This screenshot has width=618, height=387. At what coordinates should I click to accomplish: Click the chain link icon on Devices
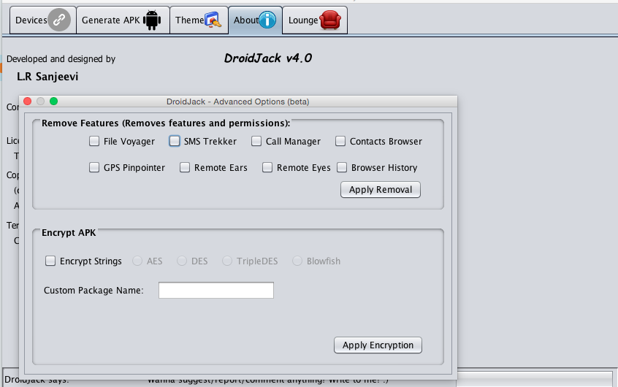59,20
